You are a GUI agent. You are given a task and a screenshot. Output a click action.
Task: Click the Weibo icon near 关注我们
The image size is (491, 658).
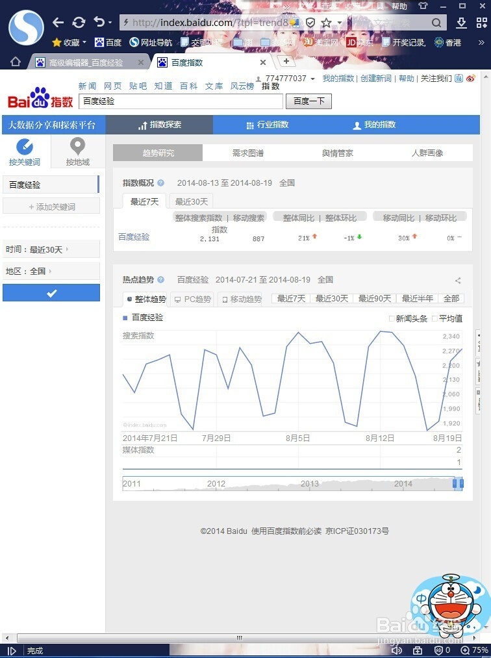click(x=471, y=79)
